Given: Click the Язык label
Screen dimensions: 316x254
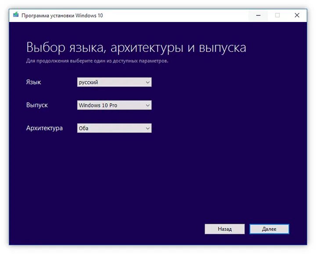Looking at the screenshot, I should 33,82.
